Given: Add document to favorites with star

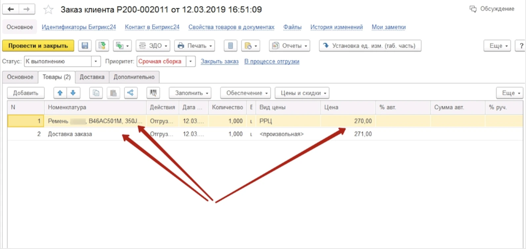Looking at the screenshot, I should pos(48,10).
